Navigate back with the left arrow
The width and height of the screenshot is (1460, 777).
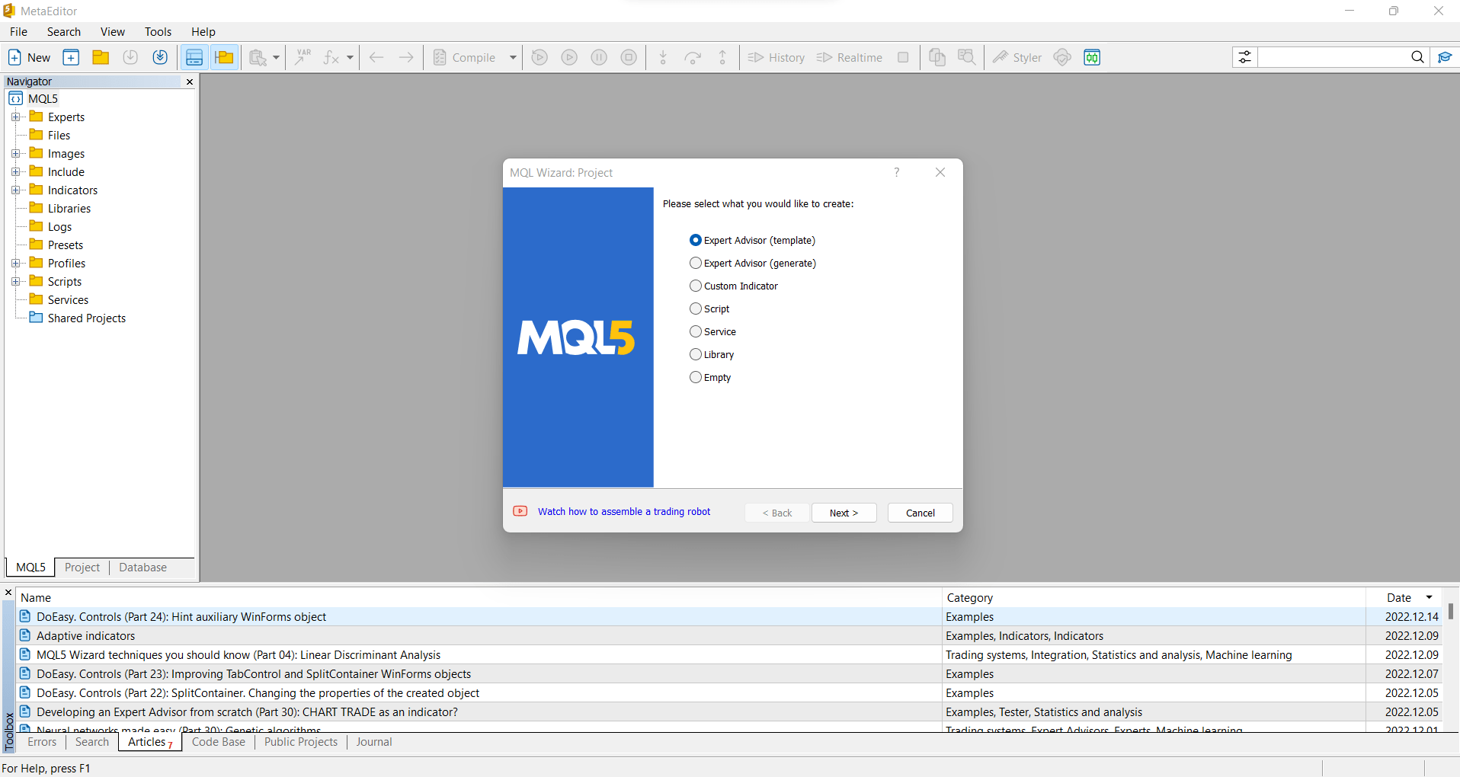pos(376,57)
